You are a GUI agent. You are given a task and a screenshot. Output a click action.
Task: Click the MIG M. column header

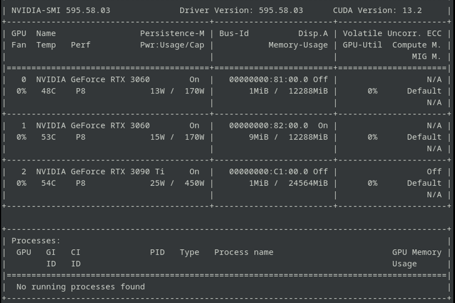[x=427, y=56]
